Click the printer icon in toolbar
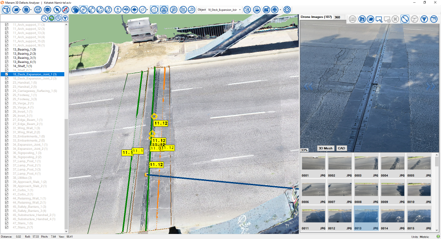This screenshot has width=441, height=239. [x=275, y=10]
